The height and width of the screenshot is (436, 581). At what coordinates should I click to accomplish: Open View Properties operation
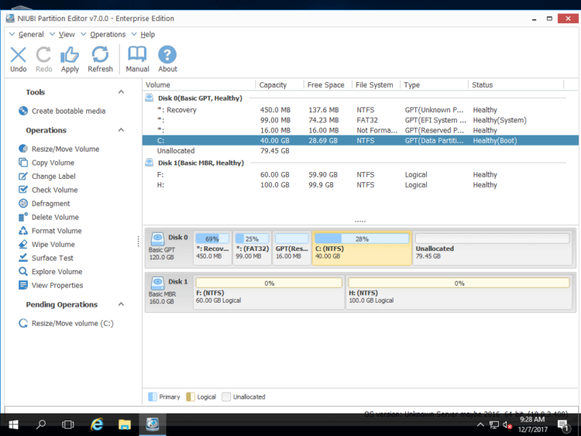point(51,285)
